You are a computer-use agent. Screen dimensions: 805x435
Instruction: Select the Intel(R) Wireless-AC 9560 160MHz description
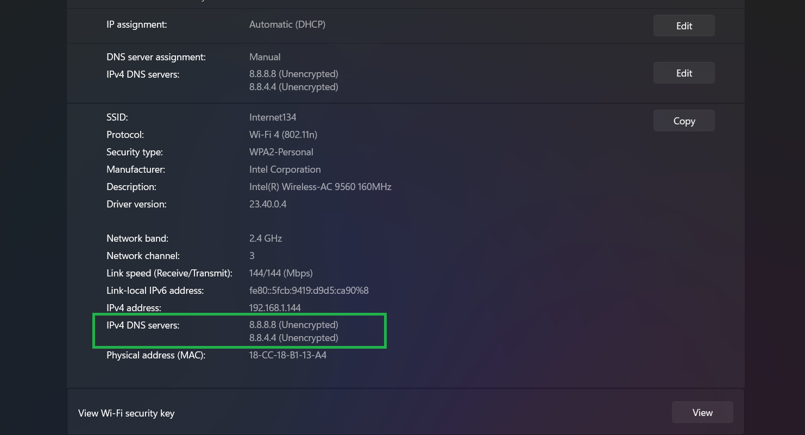320,187
